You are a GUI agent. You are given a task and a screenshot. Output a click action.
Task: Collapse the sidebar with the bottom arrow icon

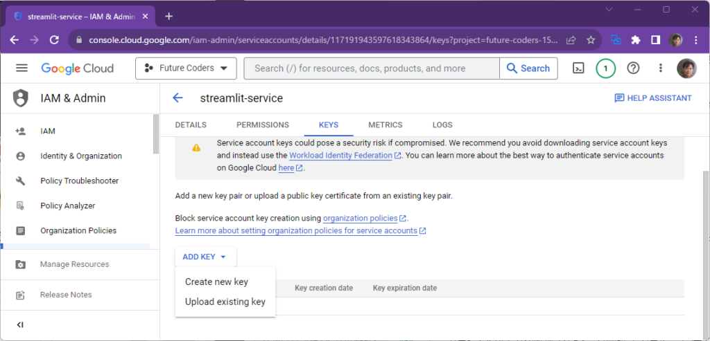[19, 324]
